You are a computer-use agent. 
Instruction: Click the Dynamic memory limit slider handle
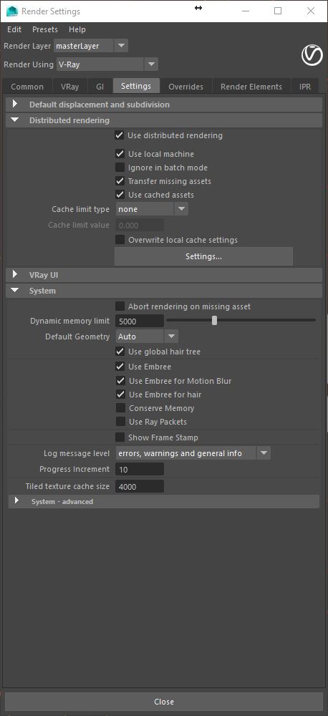click(x=214, y=321)
